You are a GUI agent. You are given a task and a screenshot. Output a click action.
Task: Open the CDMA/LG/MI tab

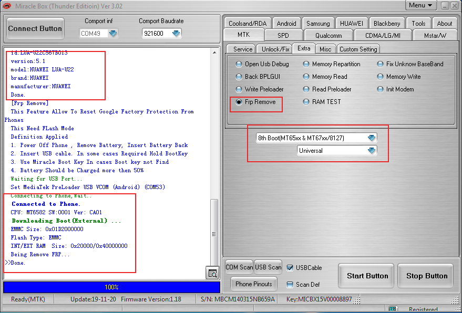[x=383, y=35]
